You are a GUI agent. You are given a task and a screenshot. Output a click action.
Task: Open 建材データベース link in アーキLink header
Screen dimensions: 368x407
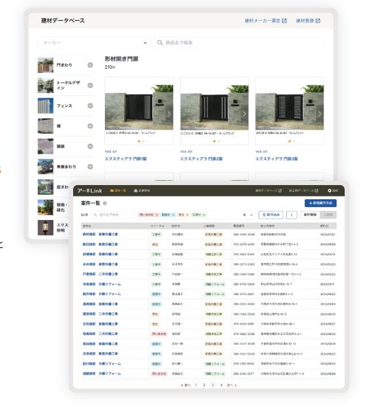point(268,191)
